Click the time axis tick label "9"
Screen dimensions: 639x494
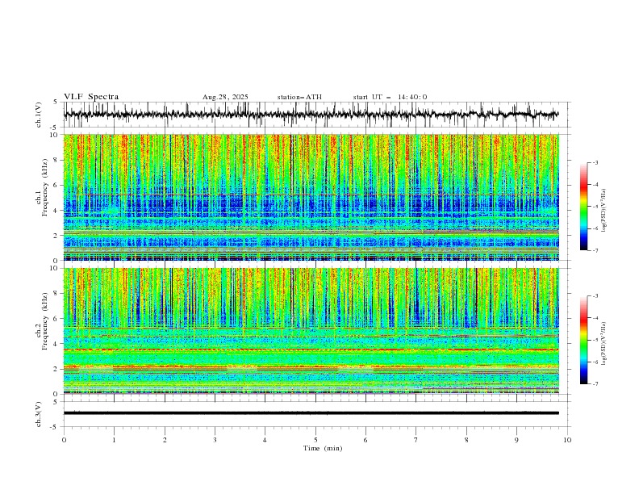point(516,440)
